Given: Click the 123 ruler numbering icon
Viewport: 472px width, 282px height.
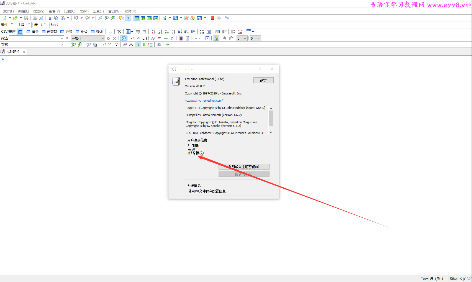Looking at the screenshot, I should coord(240,32).
